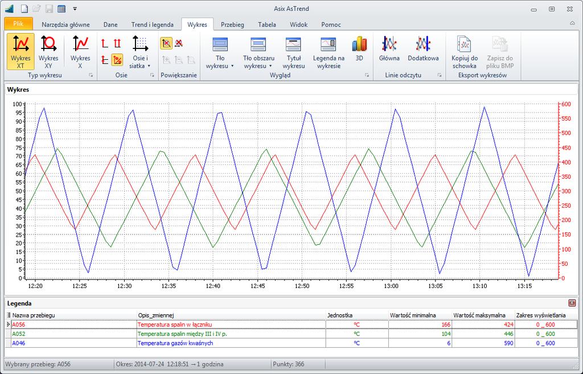583x374 pixels.
Task: Select the Wykres XT chart type
Action: point(20,52)
